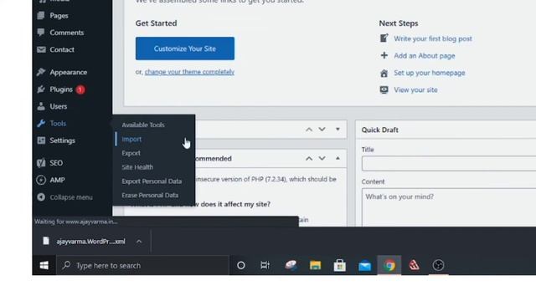The height and width of the screenshot is (301, 536).
Task: Open the OBS Studio taskbar icon
Action: [438, 266]
